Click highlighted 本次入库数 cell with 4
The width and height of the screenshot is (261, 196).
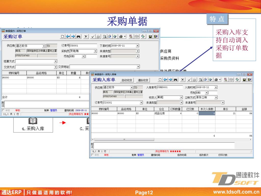tap(207, 113)
